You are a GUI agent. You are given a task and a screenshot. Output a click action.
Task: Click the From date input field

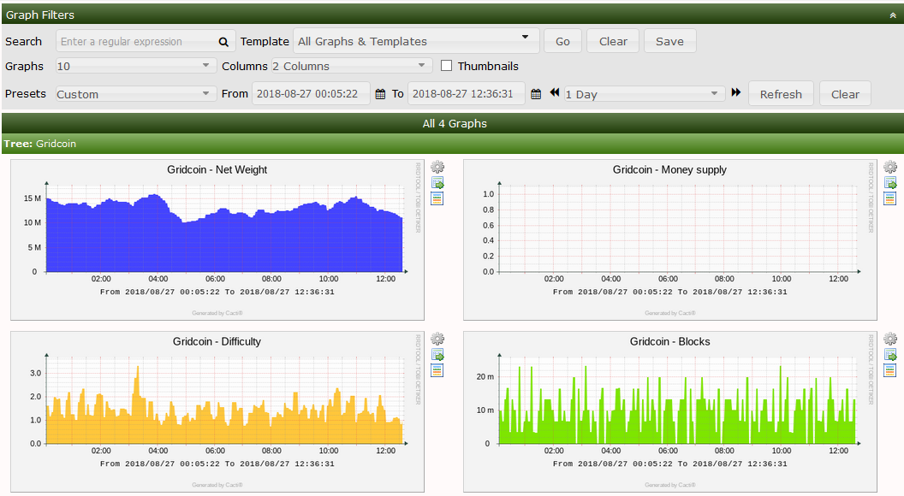click(311, 93)
